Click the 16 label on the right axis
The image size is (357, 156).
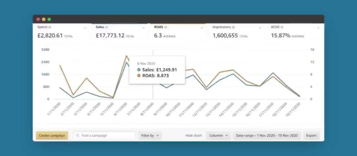coord(312,50)
